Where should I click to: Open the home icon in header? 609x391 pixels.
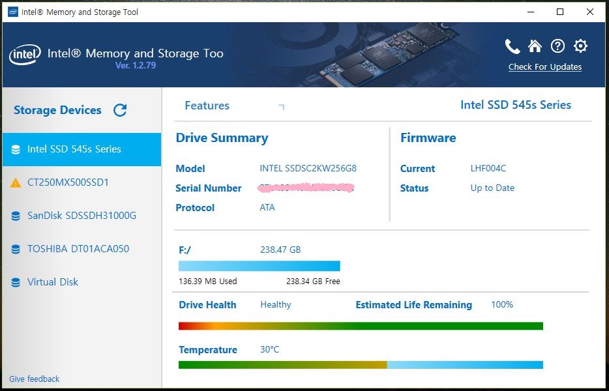(535, 46)
